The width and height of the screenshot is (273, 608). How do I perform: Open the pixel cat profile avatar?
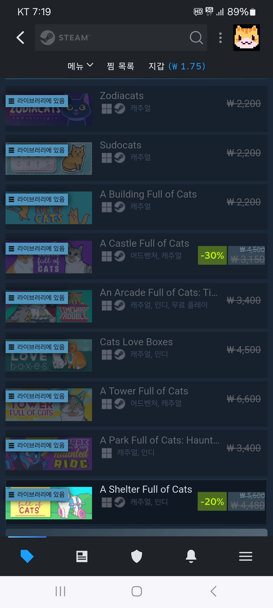point(246,38)
